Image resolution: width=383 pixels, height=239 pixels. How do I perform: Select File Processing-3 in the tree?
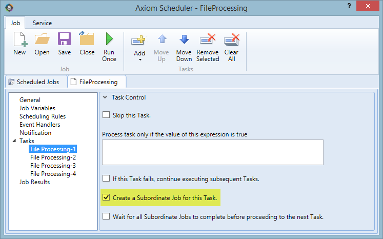pos(53,166)
